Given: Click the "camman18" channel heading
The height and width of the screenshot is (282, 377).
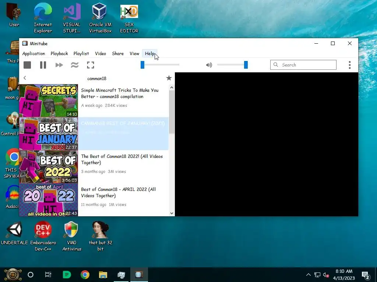Looking at the screenshot, I should click(x=97, y=79).
